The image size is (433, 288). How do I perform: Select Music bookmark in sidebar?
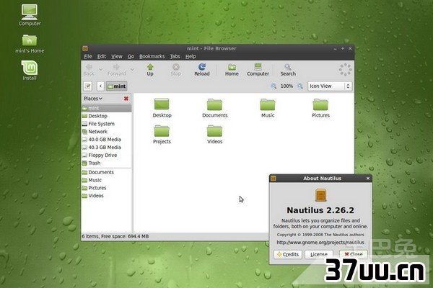click(x=106, y=180)
